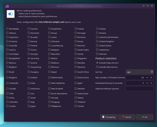Decrease max number of freshest mirrors
Screen dimensions: 157x127
click(147, 78)
